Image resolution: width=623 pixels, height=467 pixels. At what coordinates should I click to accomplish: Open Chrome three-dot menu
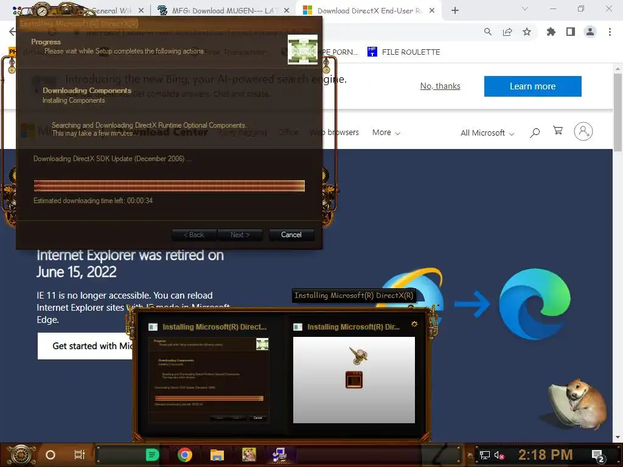(x=610, y=32)
